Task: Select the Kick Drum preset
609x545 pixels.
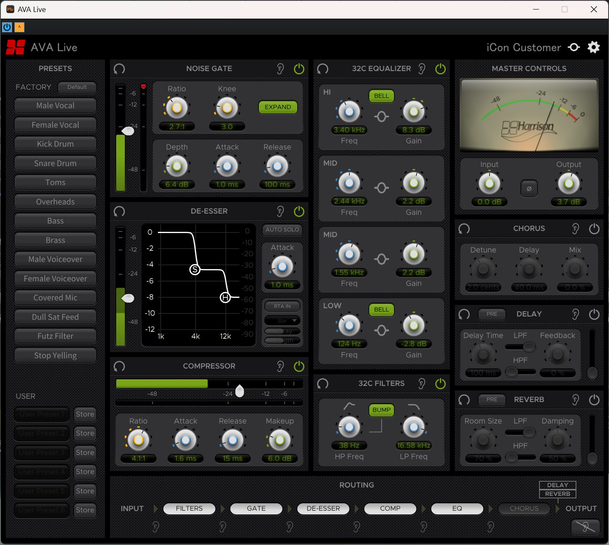Action: 55,144
